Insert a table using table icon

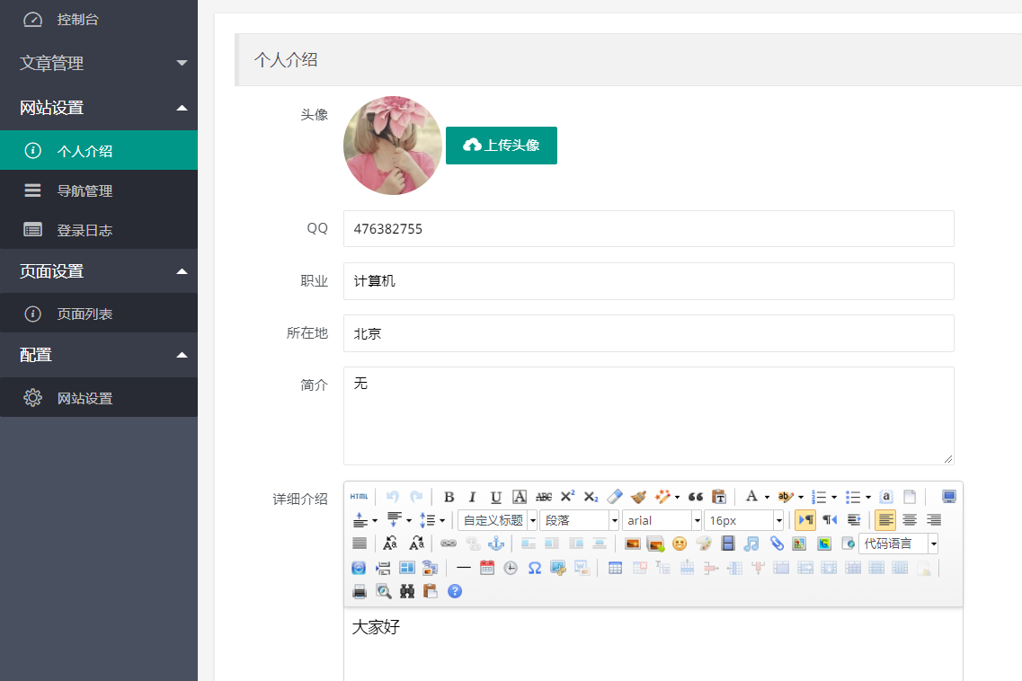615,567
